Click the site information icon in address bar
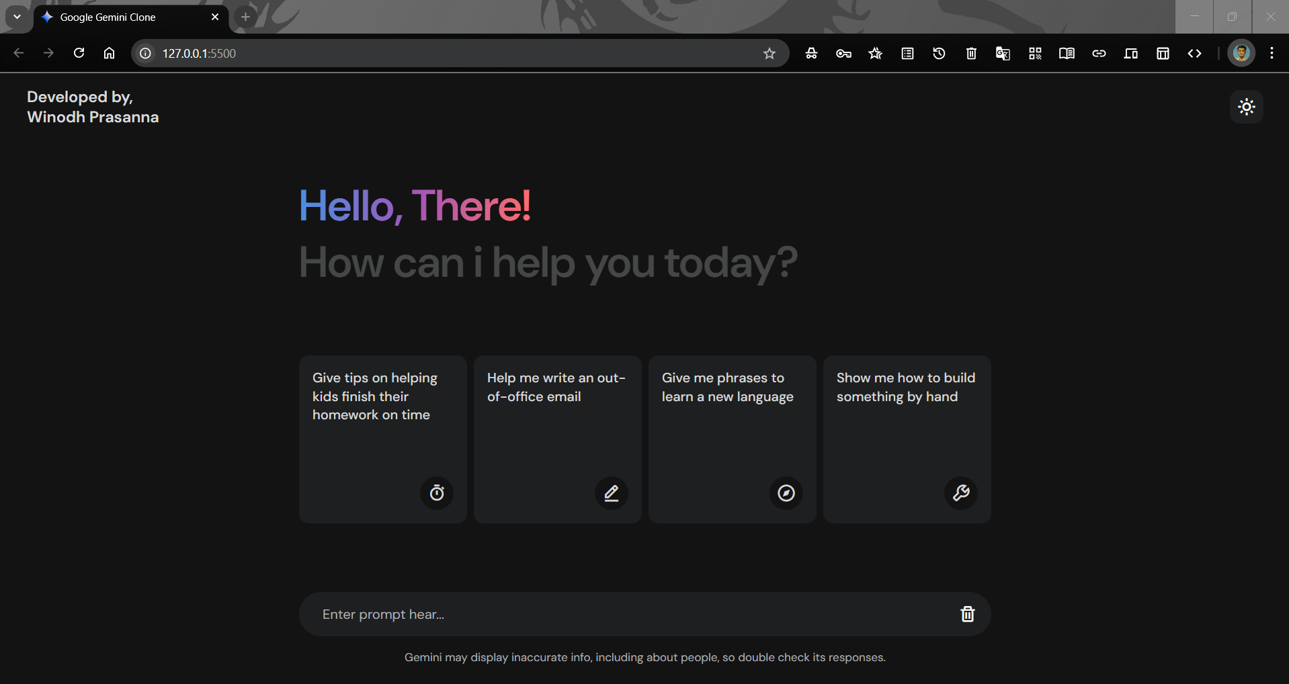The image size is (1289, 684). [x=145, y=53]
